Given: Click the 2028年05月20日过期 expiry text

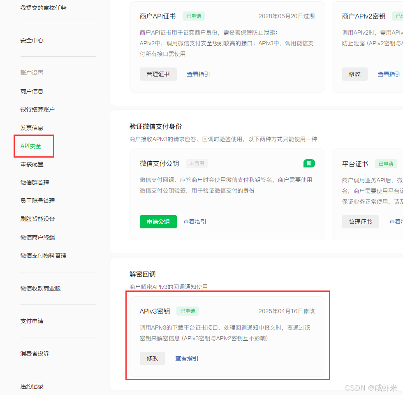Looking at the screenshot, I should tap(286, 16).
